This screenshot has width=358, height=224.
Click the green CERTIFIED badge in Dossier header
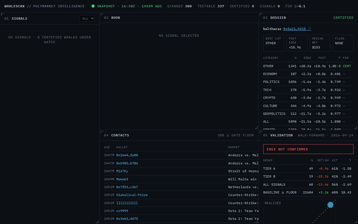pos(343,18)
